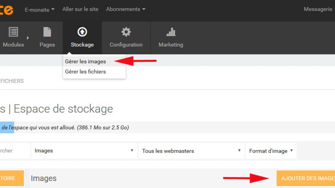Open the Modules list icon
The width and height of the screenshot is (335, 188).
pyautogui.click(x=13, y=32)
